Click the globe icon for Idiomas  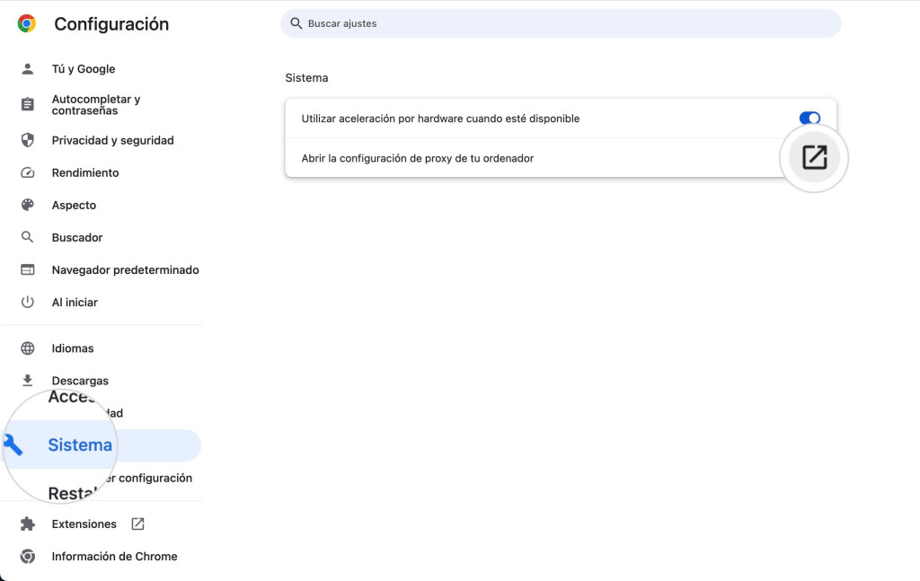click(28, 348)
